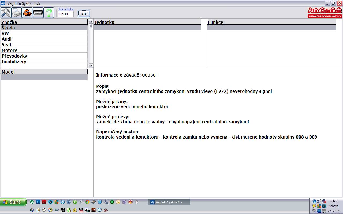Image resolution: width=343 pixels, height=214 pixels.
Task: Click the 'Doporučený postup:' heading
Action: click(x=118, y=132)
